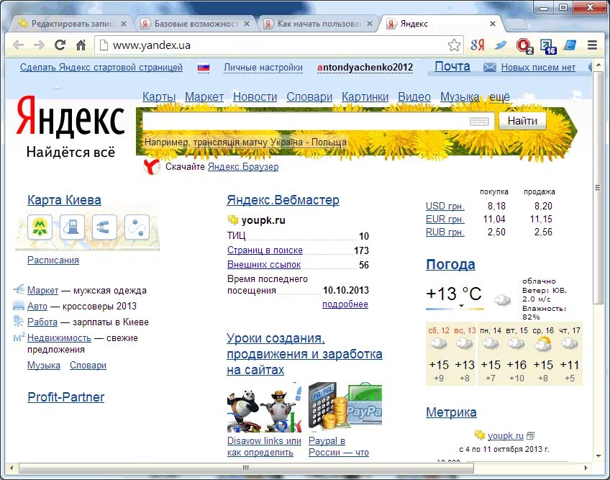Reload the page with the refresh icon
Image resolution: width=610 pixels, height=480 pixels.
pyautogui.click(x=60, y=45)
